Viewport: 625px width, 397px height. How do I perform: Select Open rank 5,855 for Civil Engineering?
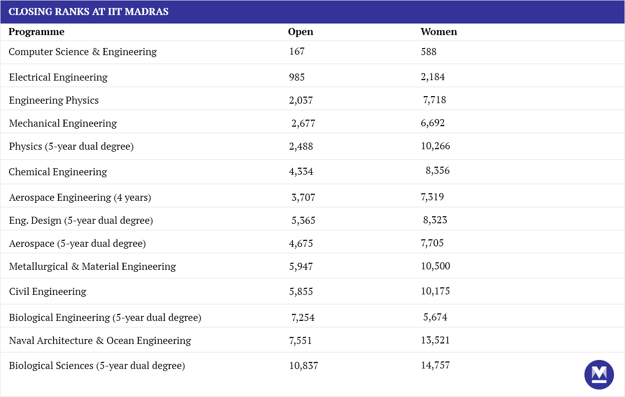tap(301, 292)
